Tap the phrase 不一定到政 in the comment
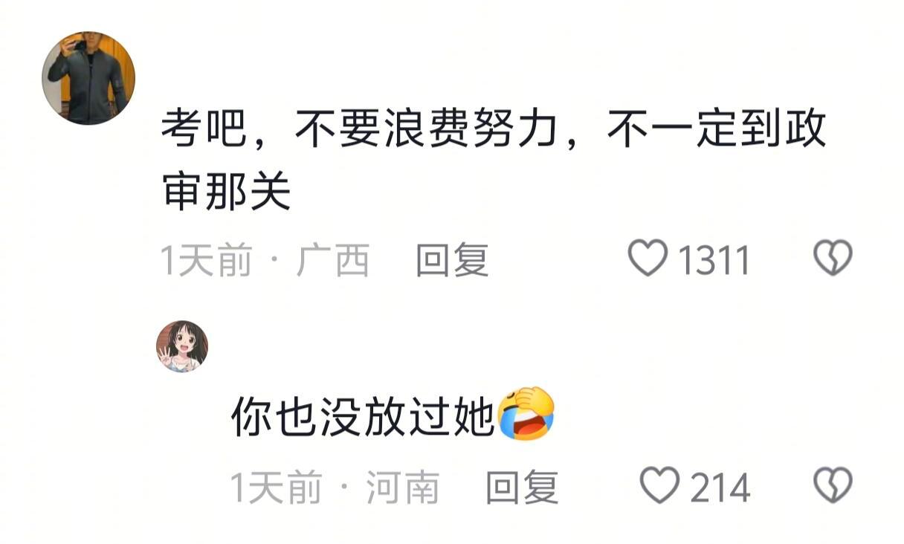The width and height of the screenshot is (904, 544). coord(717,131)
